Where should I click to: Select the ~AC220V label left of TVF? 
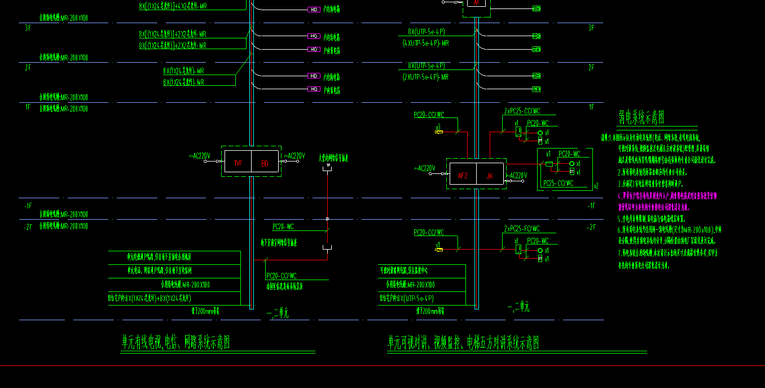pyautogui.click(x=200, y=156)
